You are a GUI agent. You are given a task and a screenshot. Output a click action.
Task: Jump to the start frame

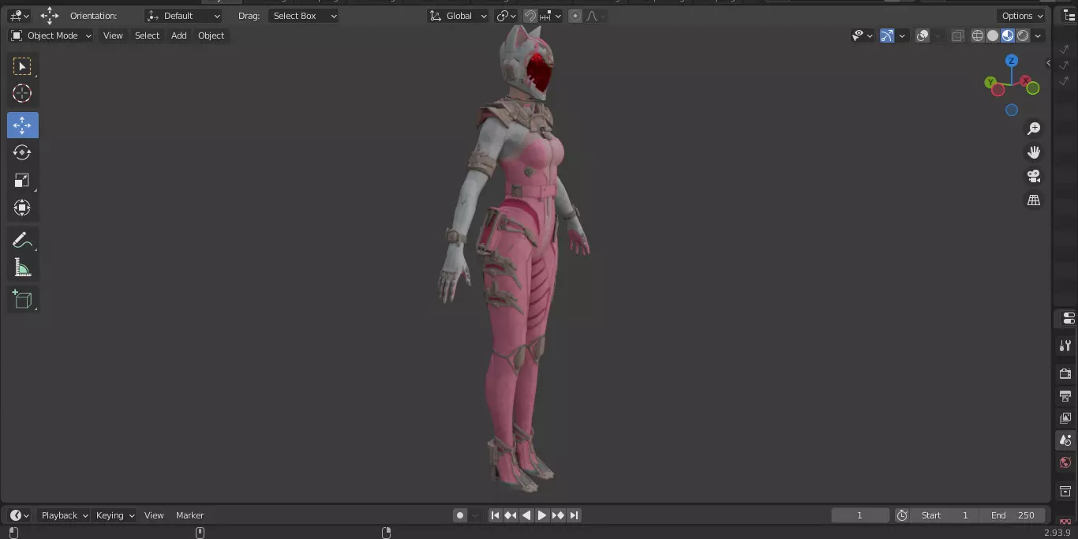[495, 515]
